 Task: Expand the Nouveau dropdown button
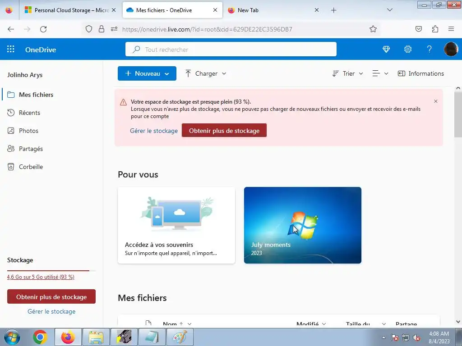coord(147,73)
